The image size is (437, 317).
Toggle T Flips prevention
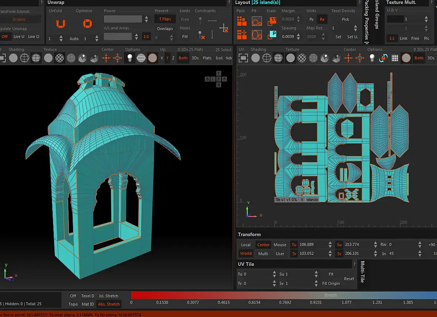[165, 19]
